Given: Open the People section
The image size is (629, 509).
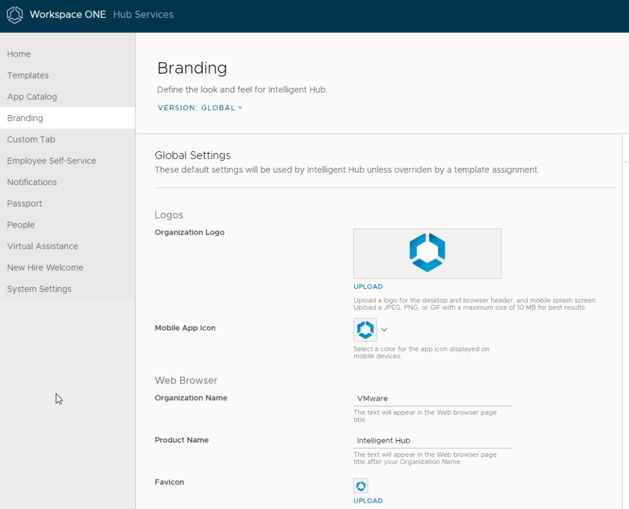Looking at the screenshot, I should click(20, 224).
